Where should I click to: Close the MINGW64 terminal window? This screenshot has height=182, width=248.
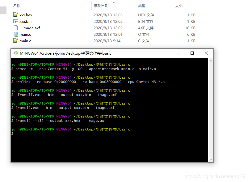(x=206, y=53)
